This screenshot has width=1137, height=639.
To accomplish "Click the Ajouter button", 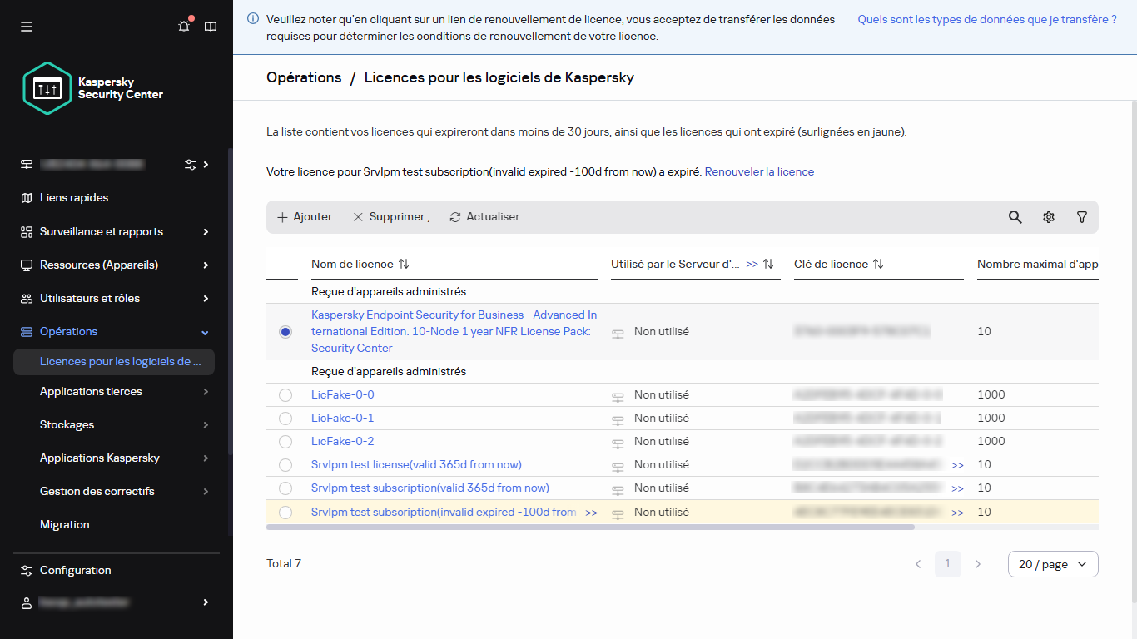I will click(305, 217).
